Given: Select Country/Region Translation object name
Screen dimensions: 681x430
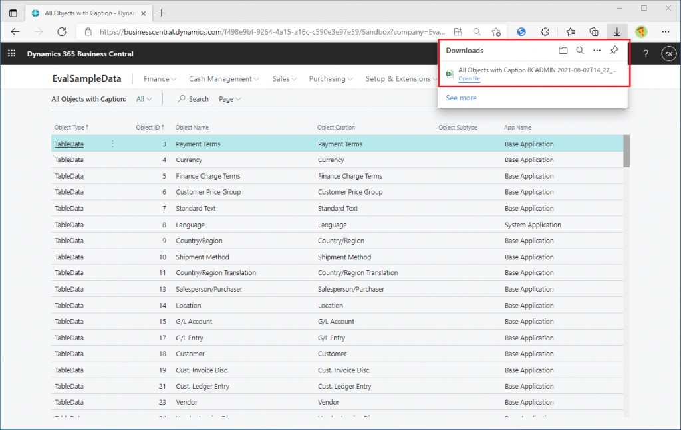Looking at the screenshot, I should [x=216, y=272].
